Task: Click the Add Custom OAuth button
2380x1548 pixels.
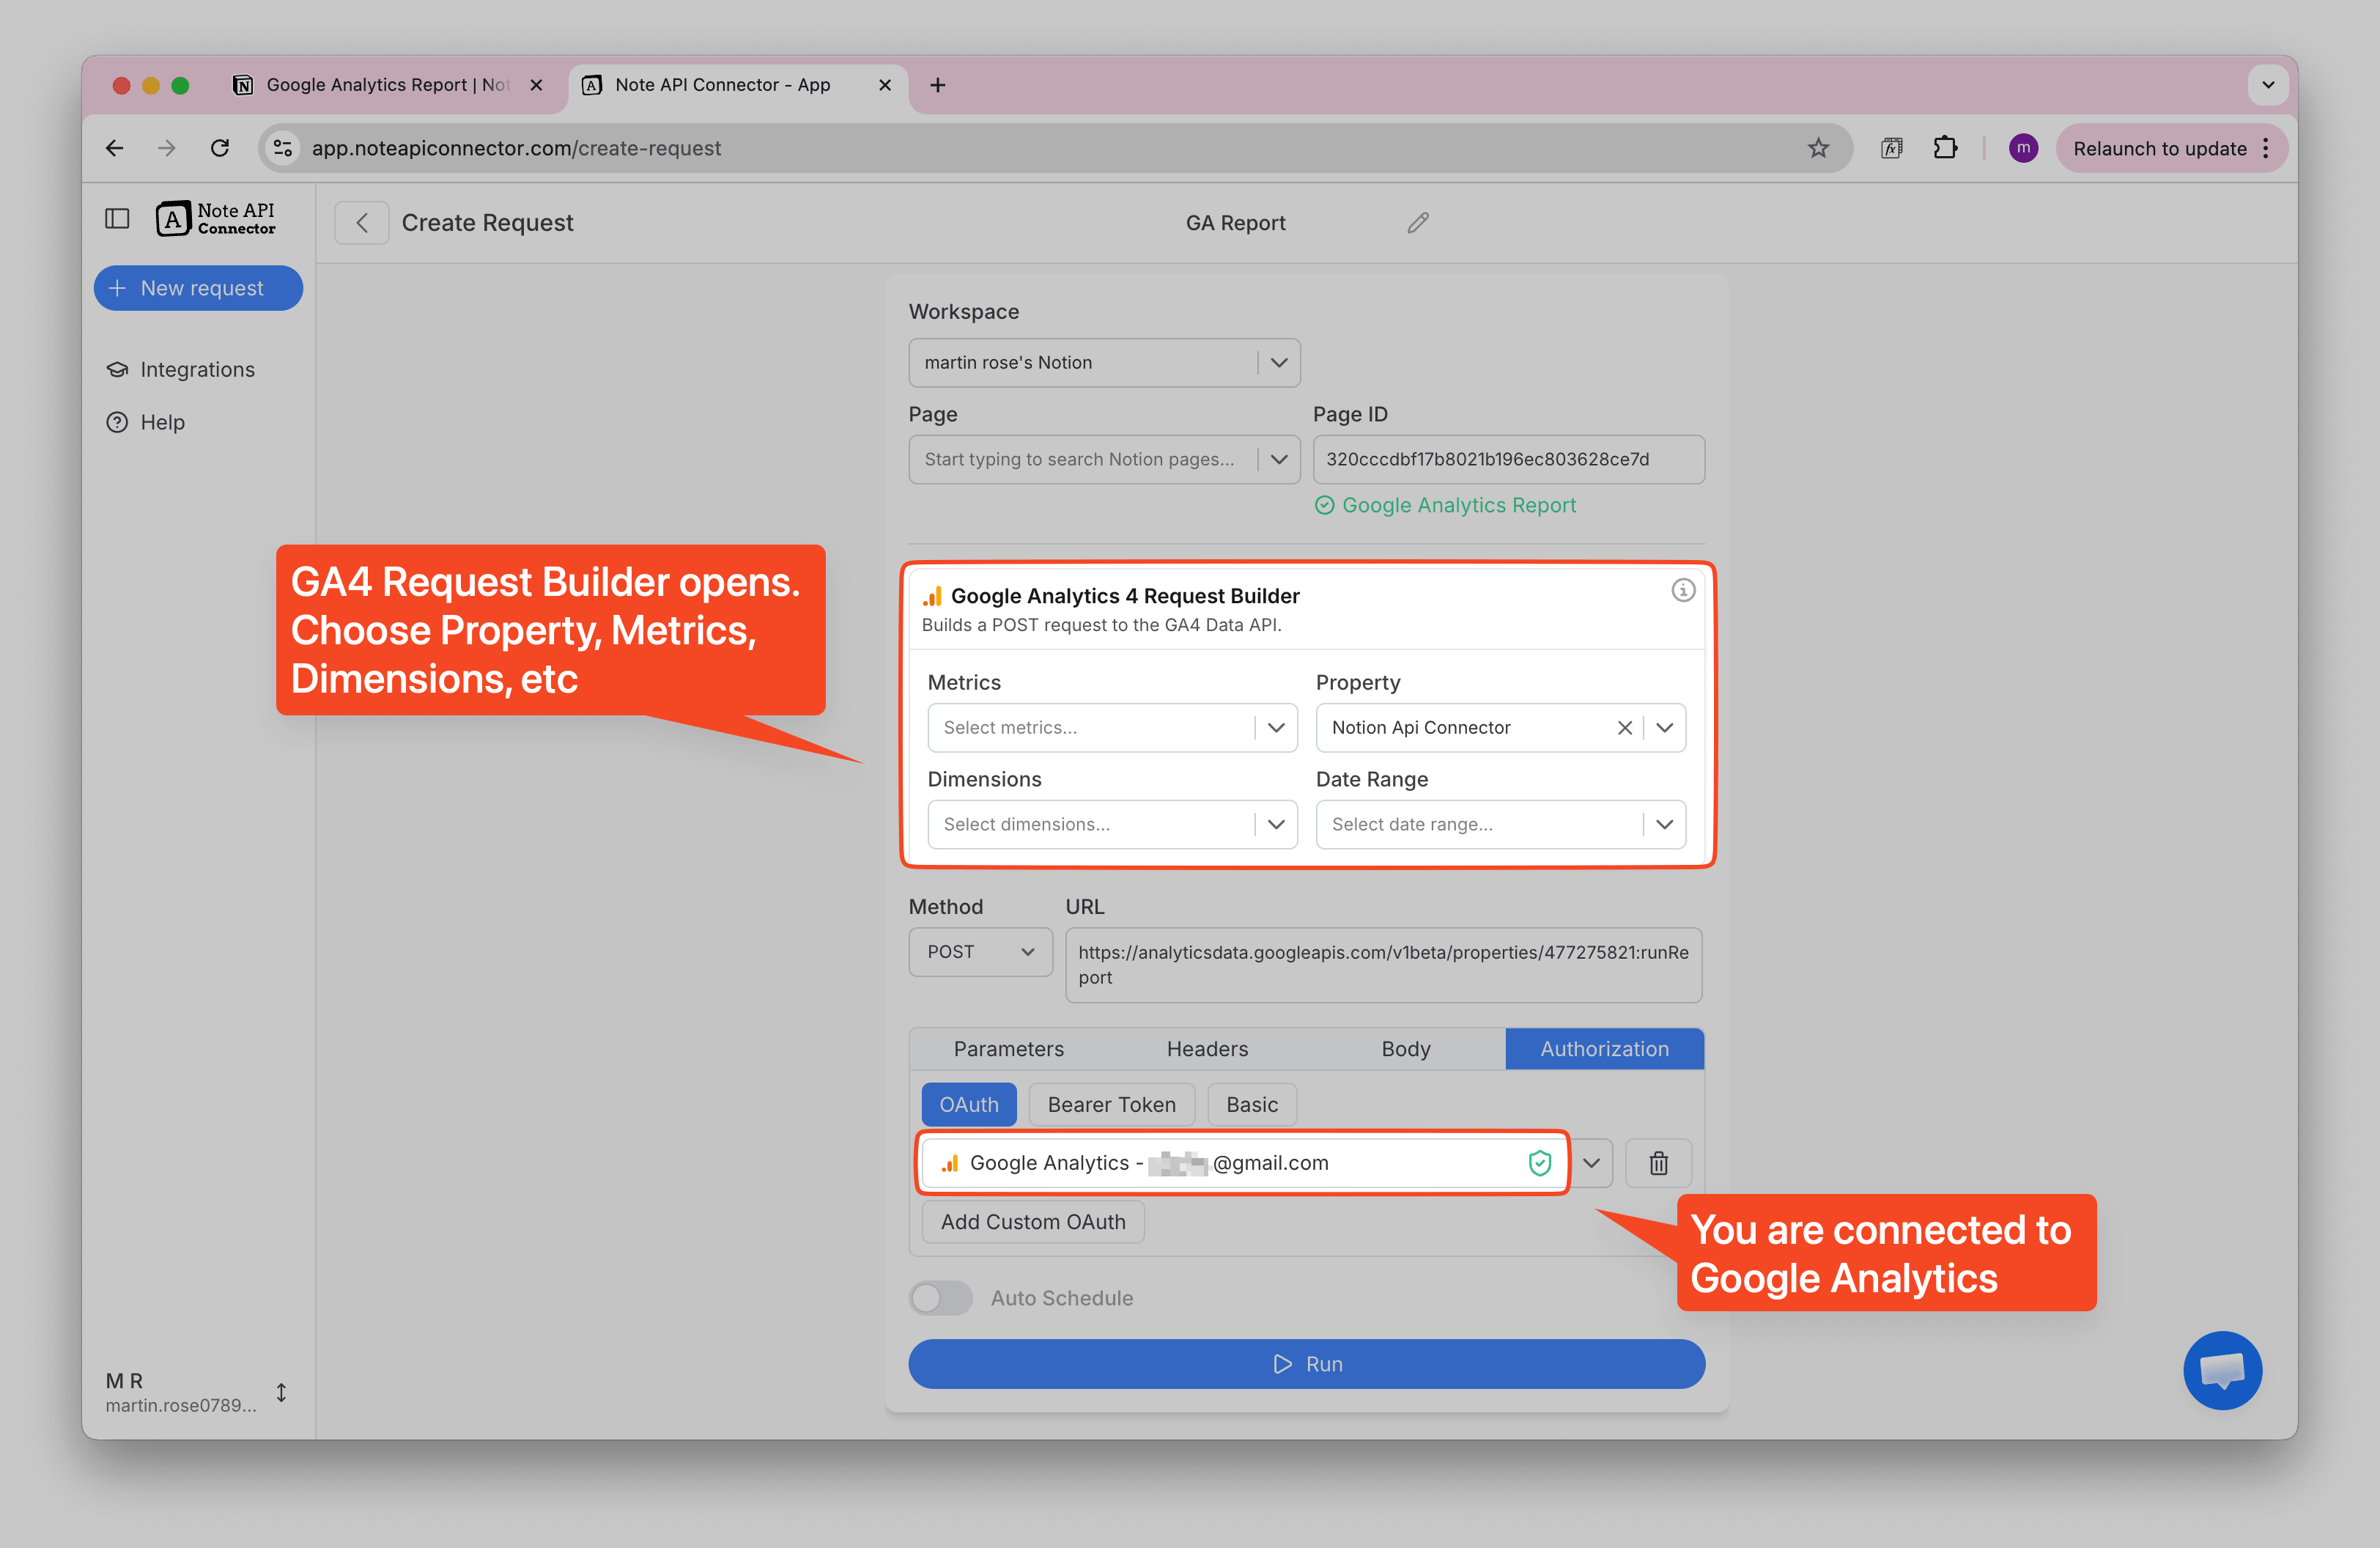Action: pyautogui.click(x=1032, y=1221)
